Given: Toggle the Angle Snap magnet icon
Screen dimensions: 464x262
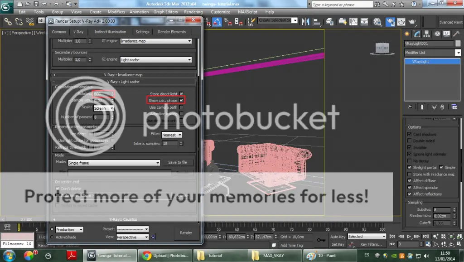Looking at the screenshot, I should click(217, 22).
